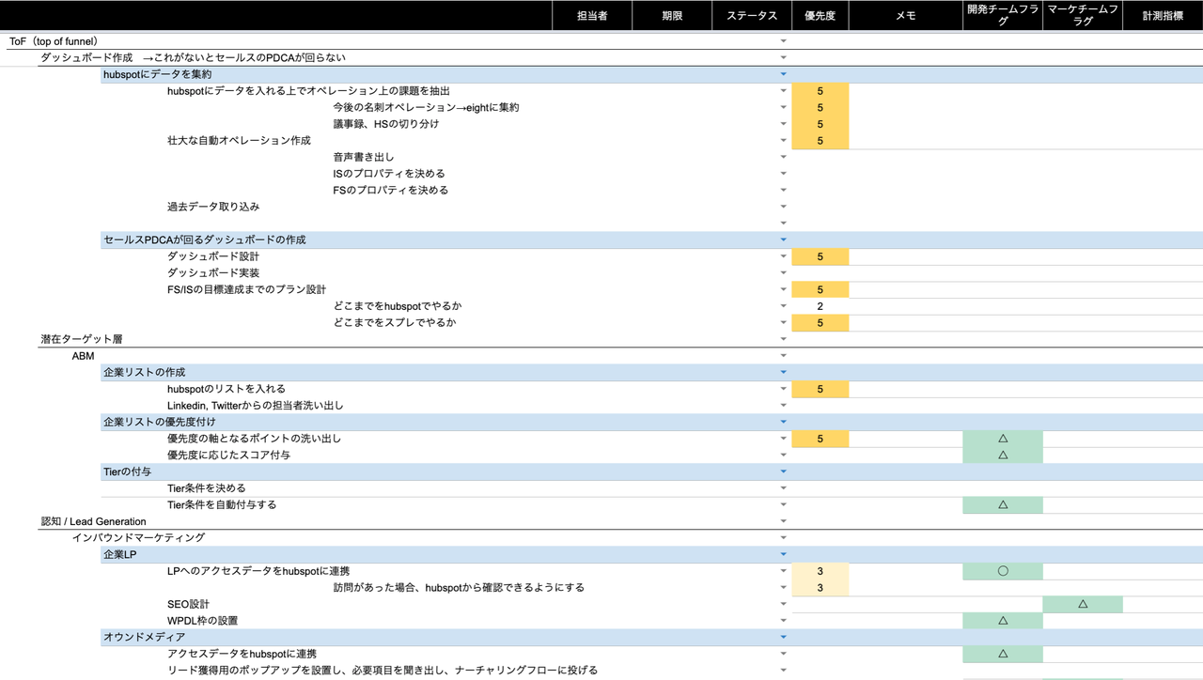Click priority 5 for どこまでをスプレでやるか
The height and width of the screenshot is (680, 1203).
[820, 323]
